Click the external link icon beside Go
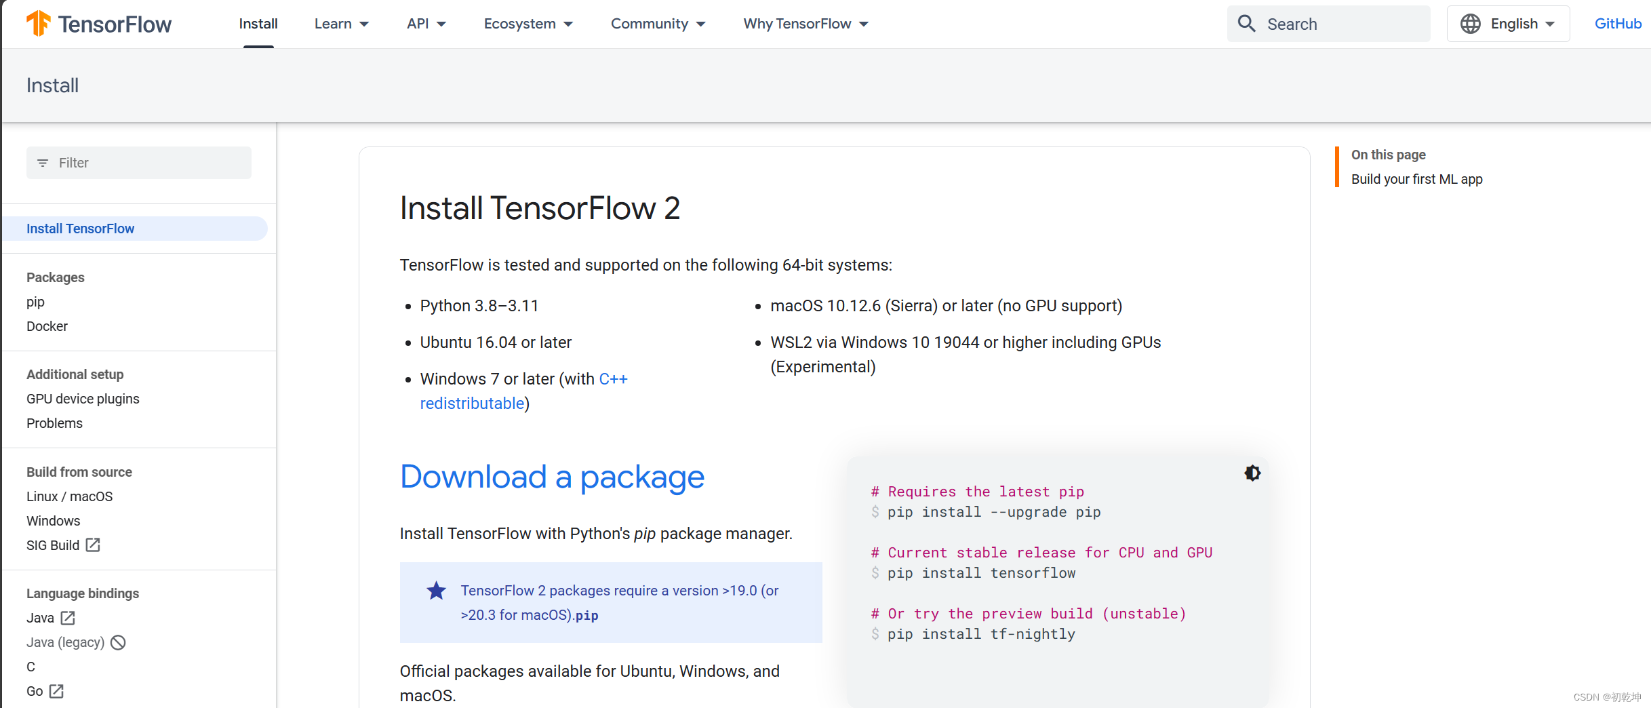 point(58,691)
